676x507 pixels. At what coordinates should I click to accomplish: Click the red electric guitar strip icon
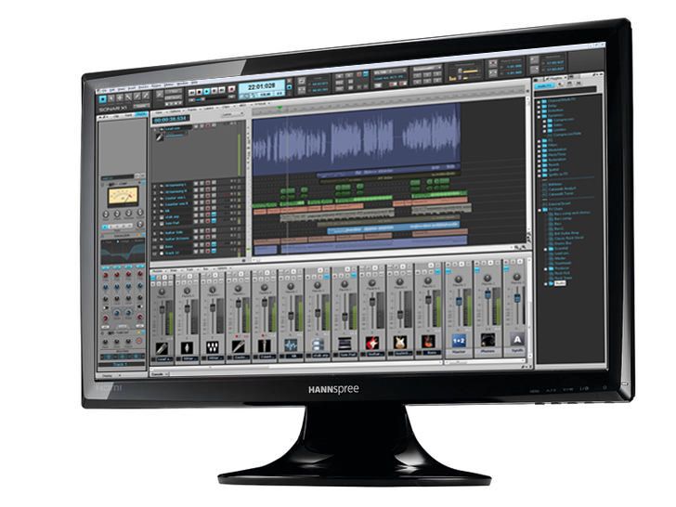point(372,344)
